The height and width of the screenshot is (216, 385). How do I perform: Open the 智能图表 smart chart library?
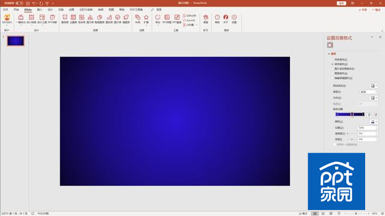(99, 19)
